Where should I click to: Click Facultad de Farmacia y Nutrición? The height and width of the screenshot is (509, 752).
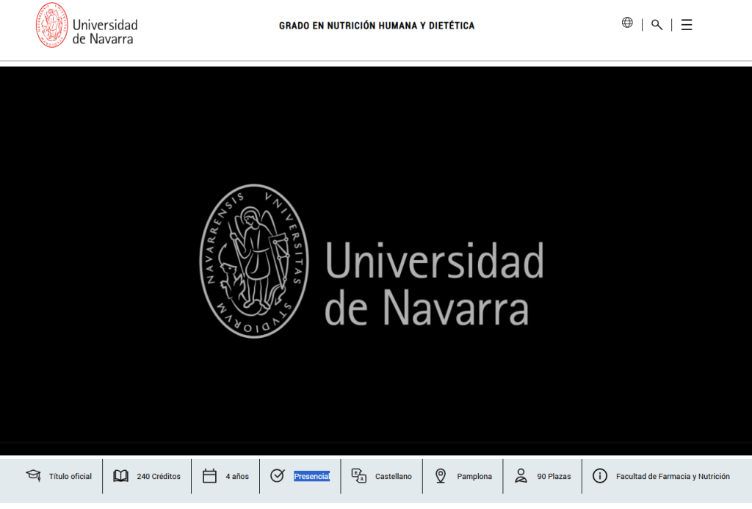coord(673,477)
